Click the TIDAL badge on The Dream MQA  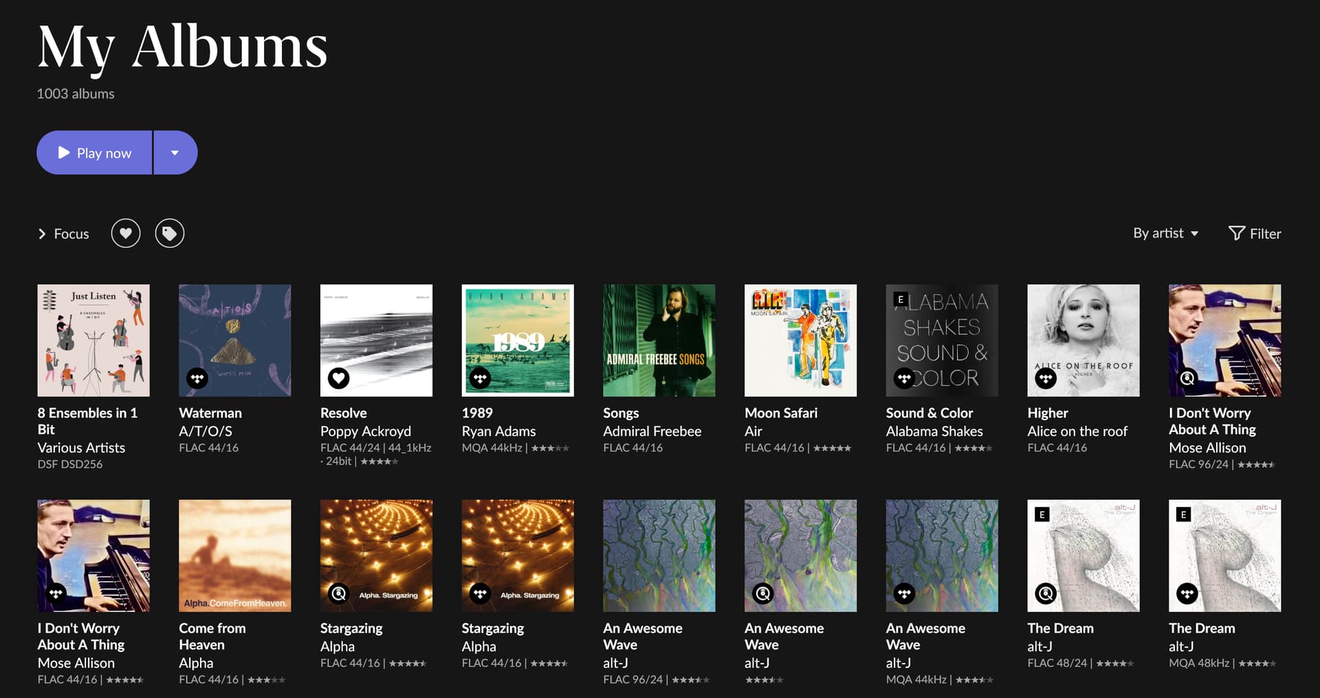click(1187, 593)
